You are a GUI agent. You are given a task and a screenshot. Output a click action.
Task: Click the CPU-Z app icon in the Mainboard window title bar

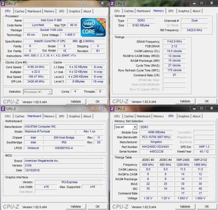3,109
